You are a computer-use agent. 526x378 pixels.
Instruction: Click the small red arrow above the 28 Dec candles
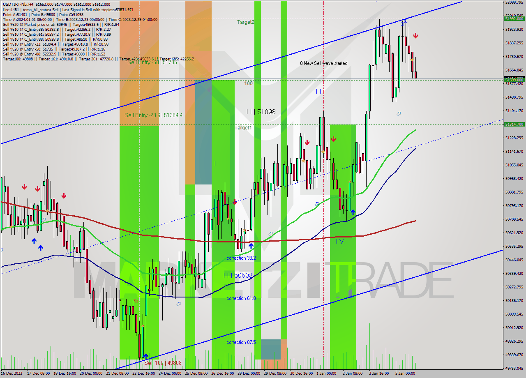(x=235, y=202)
